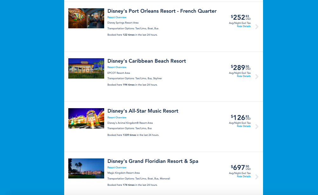The image size is (318, 195).
Task: Open Port Orleans French Quarter resort thumbnail
Action: coord(86,18)
